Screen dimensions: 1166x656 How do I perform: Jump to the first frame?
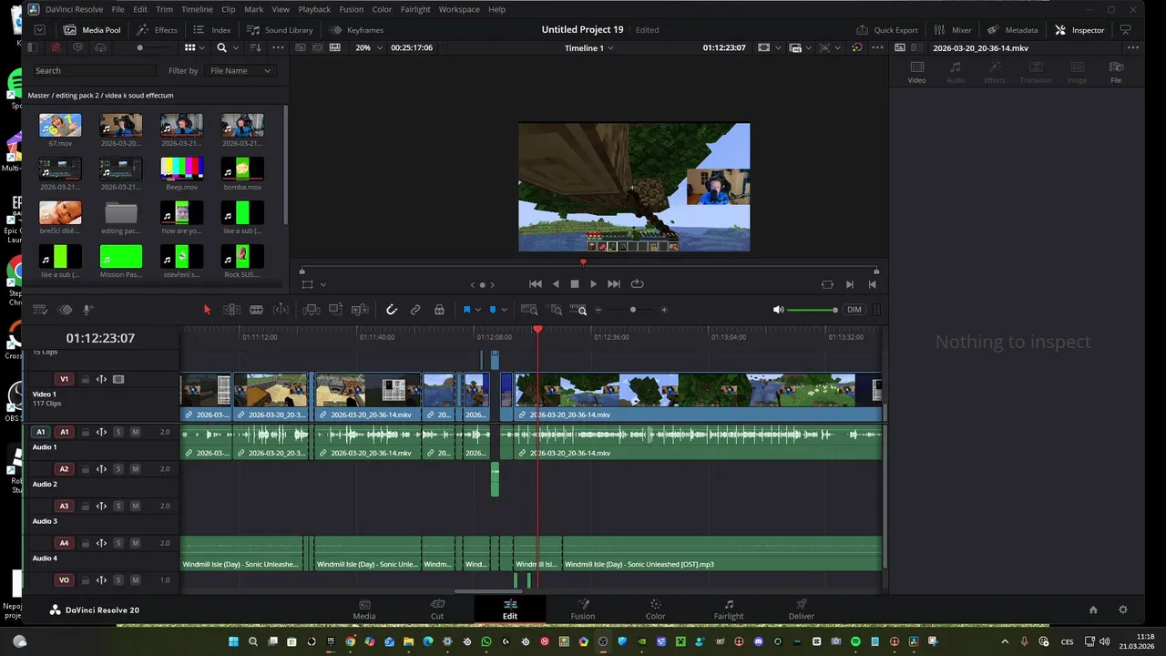536,284
